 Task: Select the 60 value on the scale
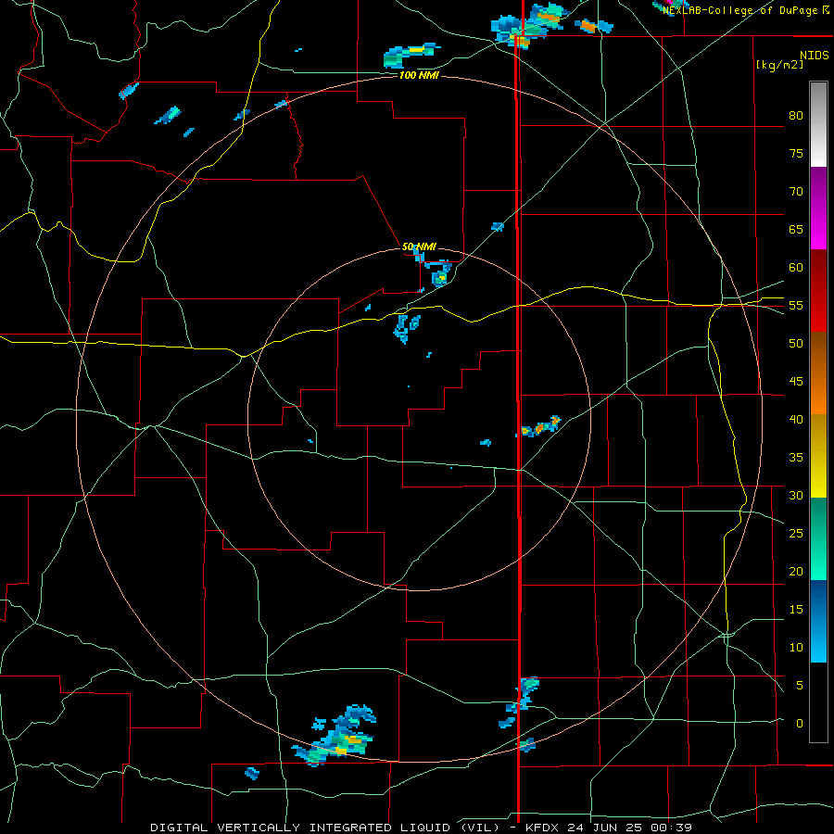(796, 268)
